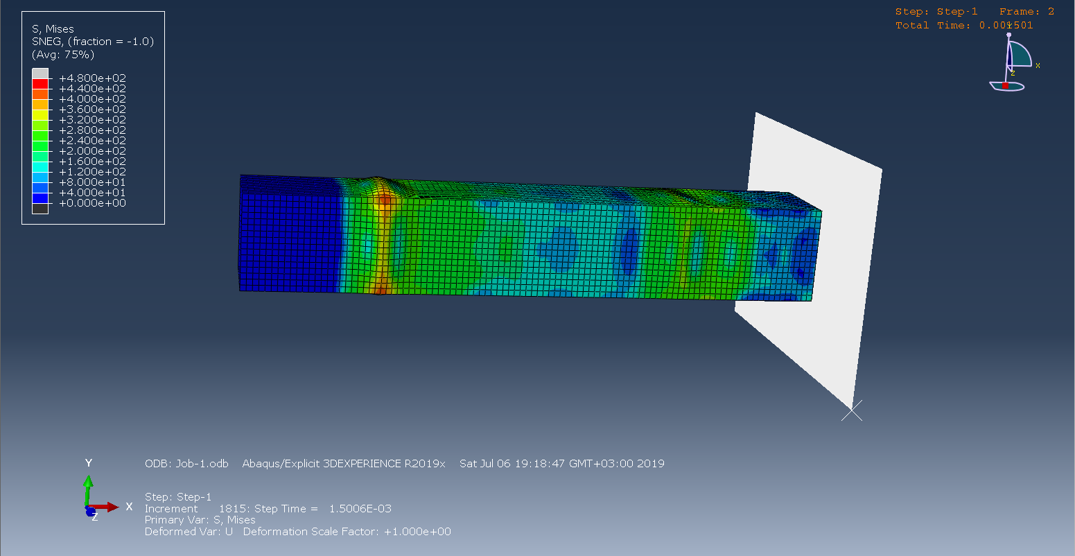Click the legend value +4.400e+02
This screenshot has height=556, width=1075.
click(x=93, y=89)
